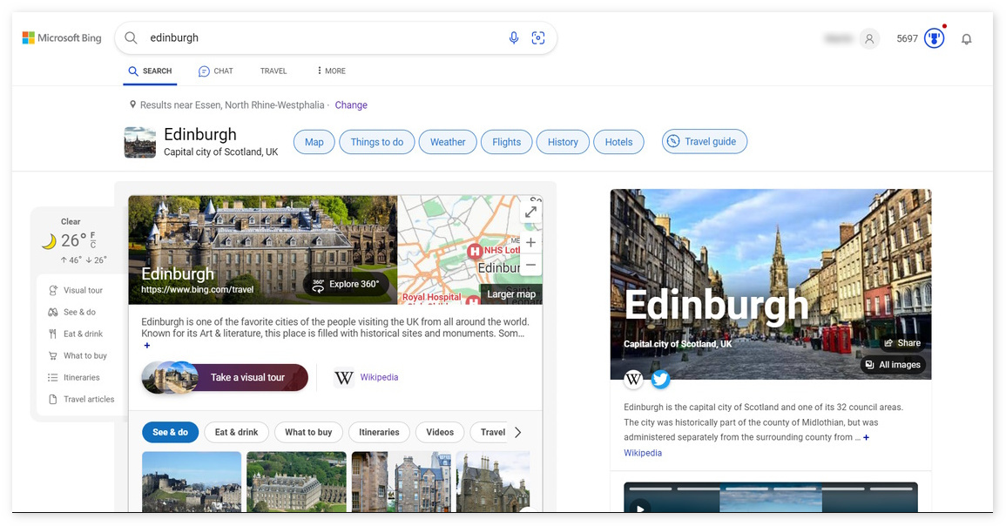Select the See & do filter chip
This screenshot has height=526, width=1006.
click(170, 432)
